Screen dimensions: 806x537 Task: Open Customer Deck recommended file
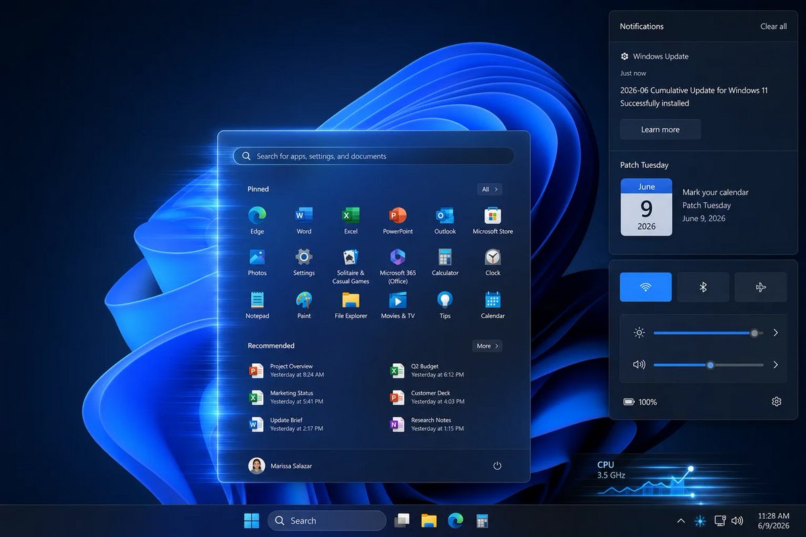pos(429,397)
